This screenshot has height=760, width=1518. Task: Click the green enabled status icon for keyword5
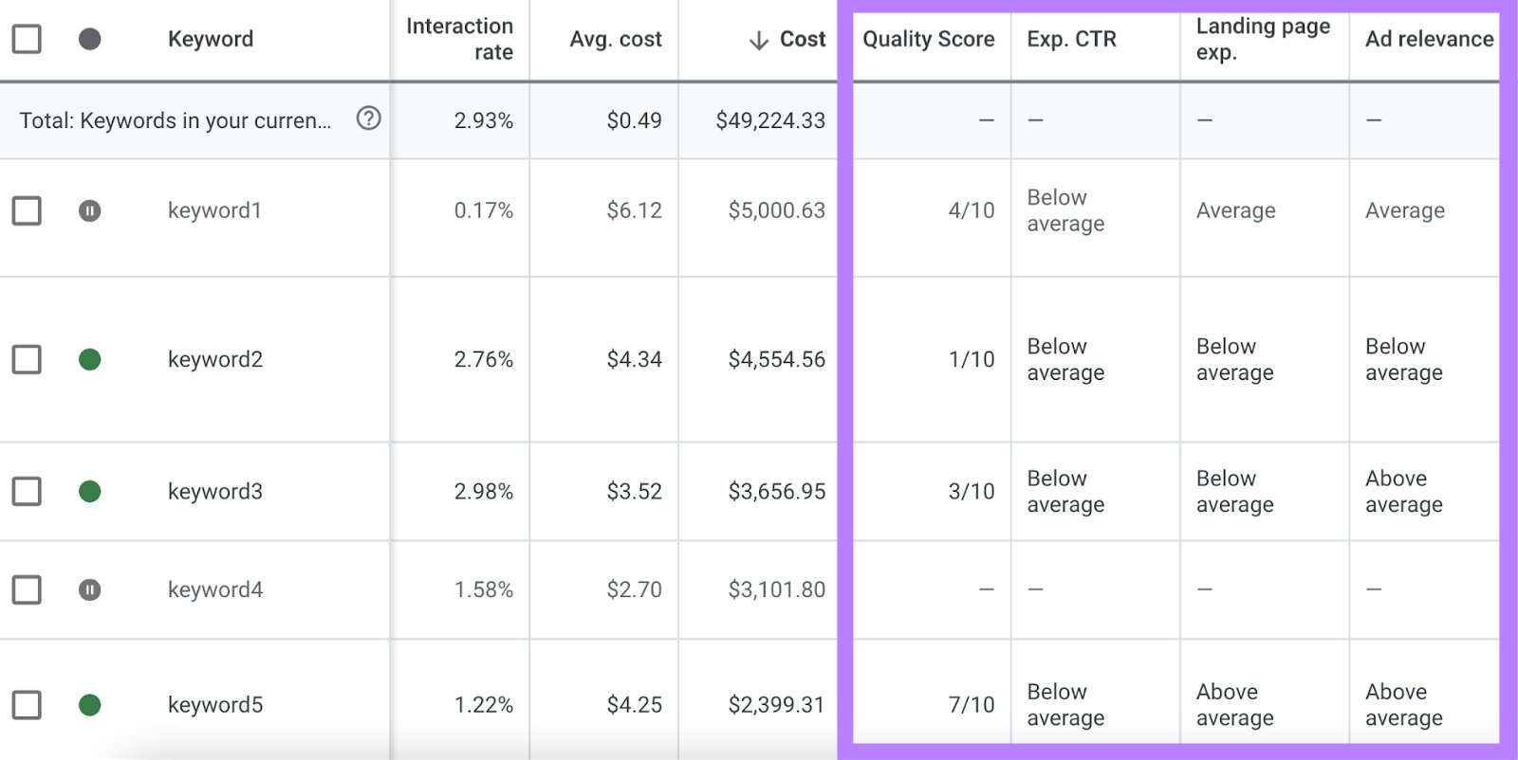[90, 705]
